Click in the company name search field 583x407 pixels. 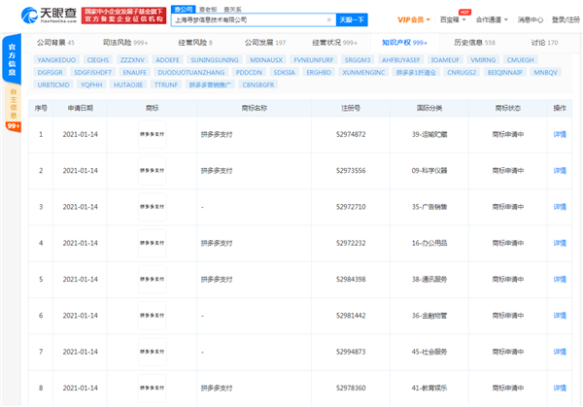(243, 18)
